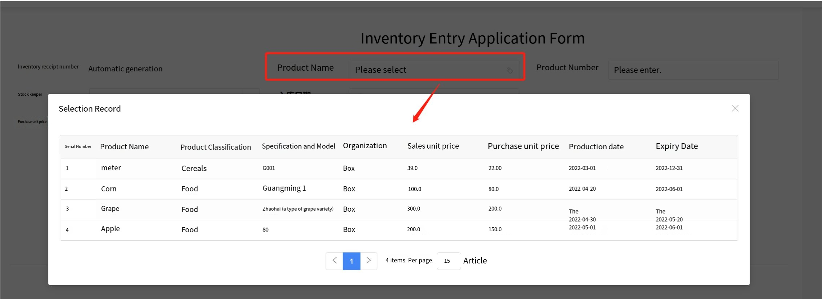Select the Grape product row
Viewport: 822px width, 299px height.
(110, 209)
